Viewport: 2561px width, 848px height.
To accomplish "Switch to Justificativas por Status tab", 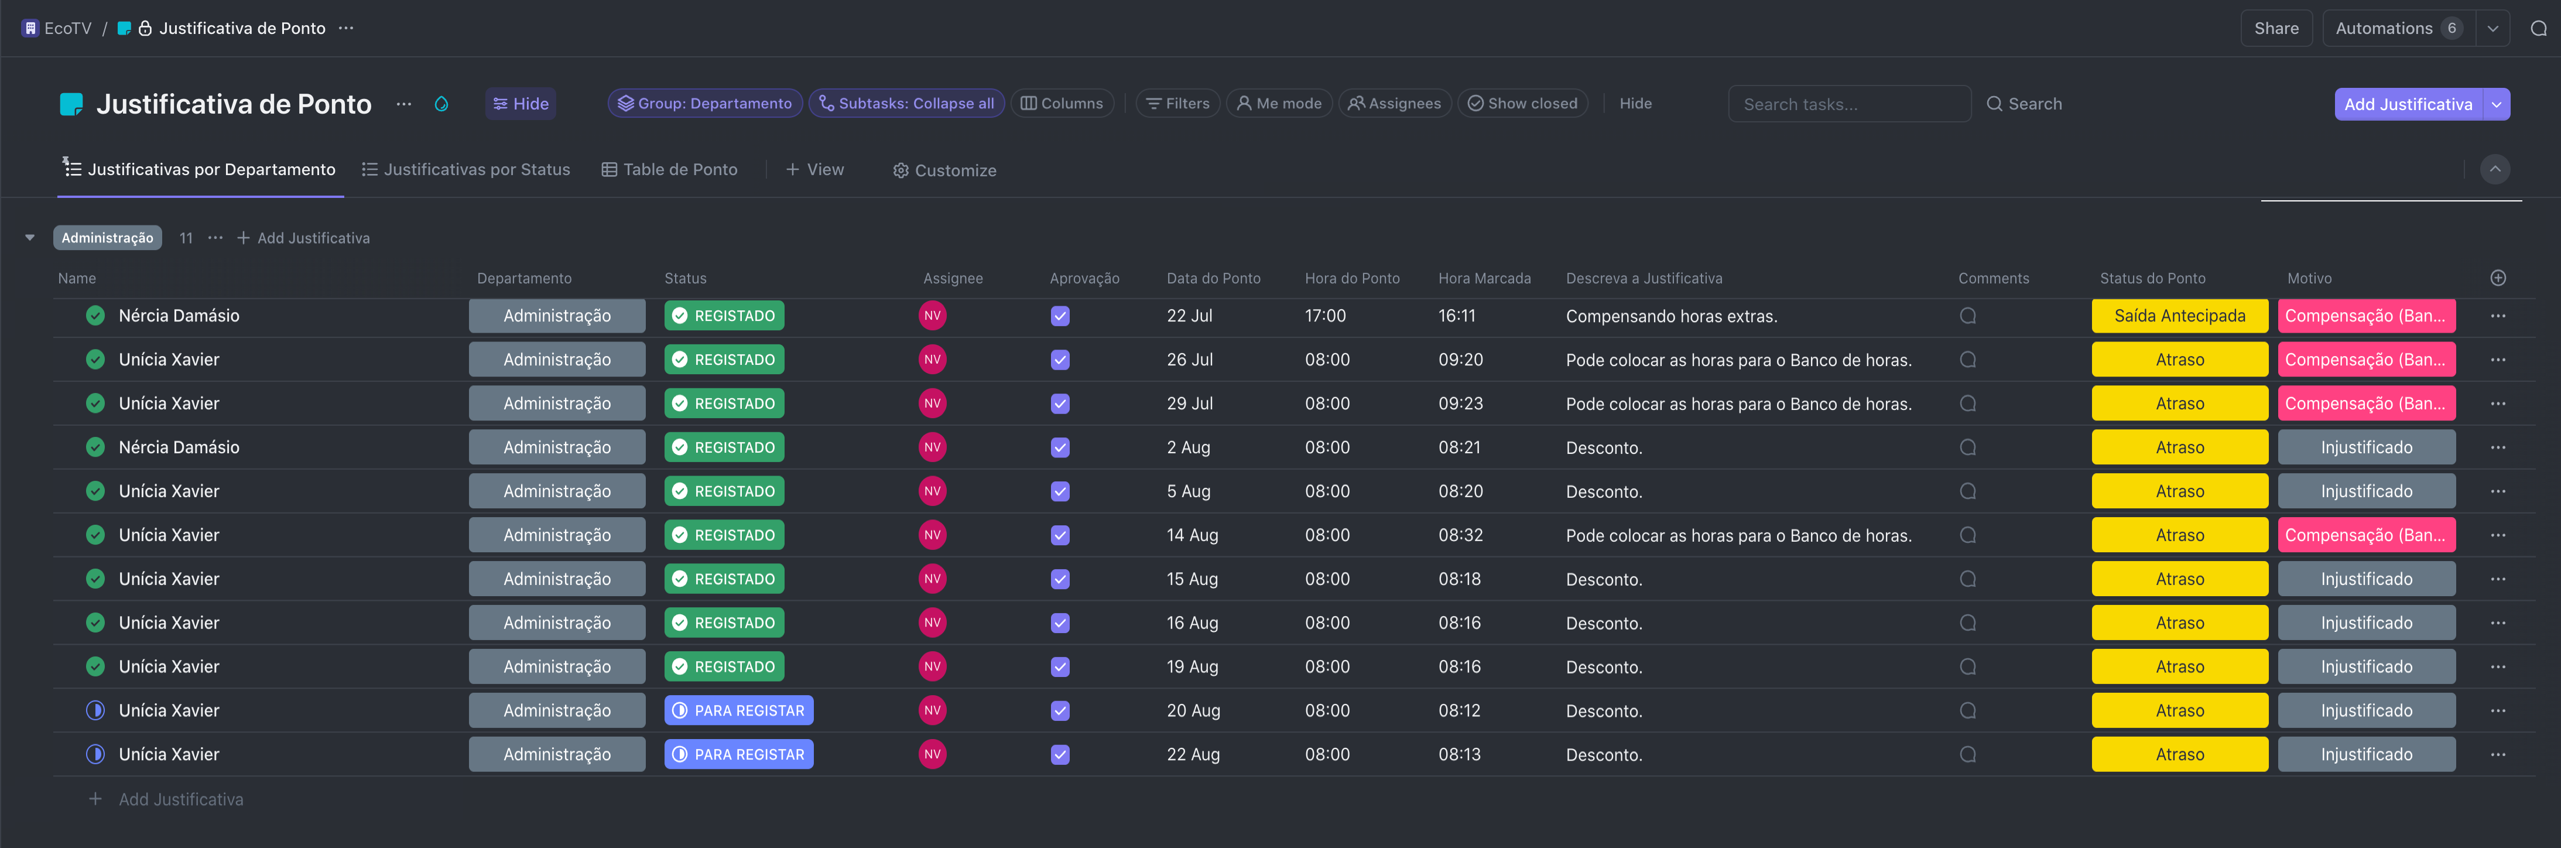I will pos(465,170).
